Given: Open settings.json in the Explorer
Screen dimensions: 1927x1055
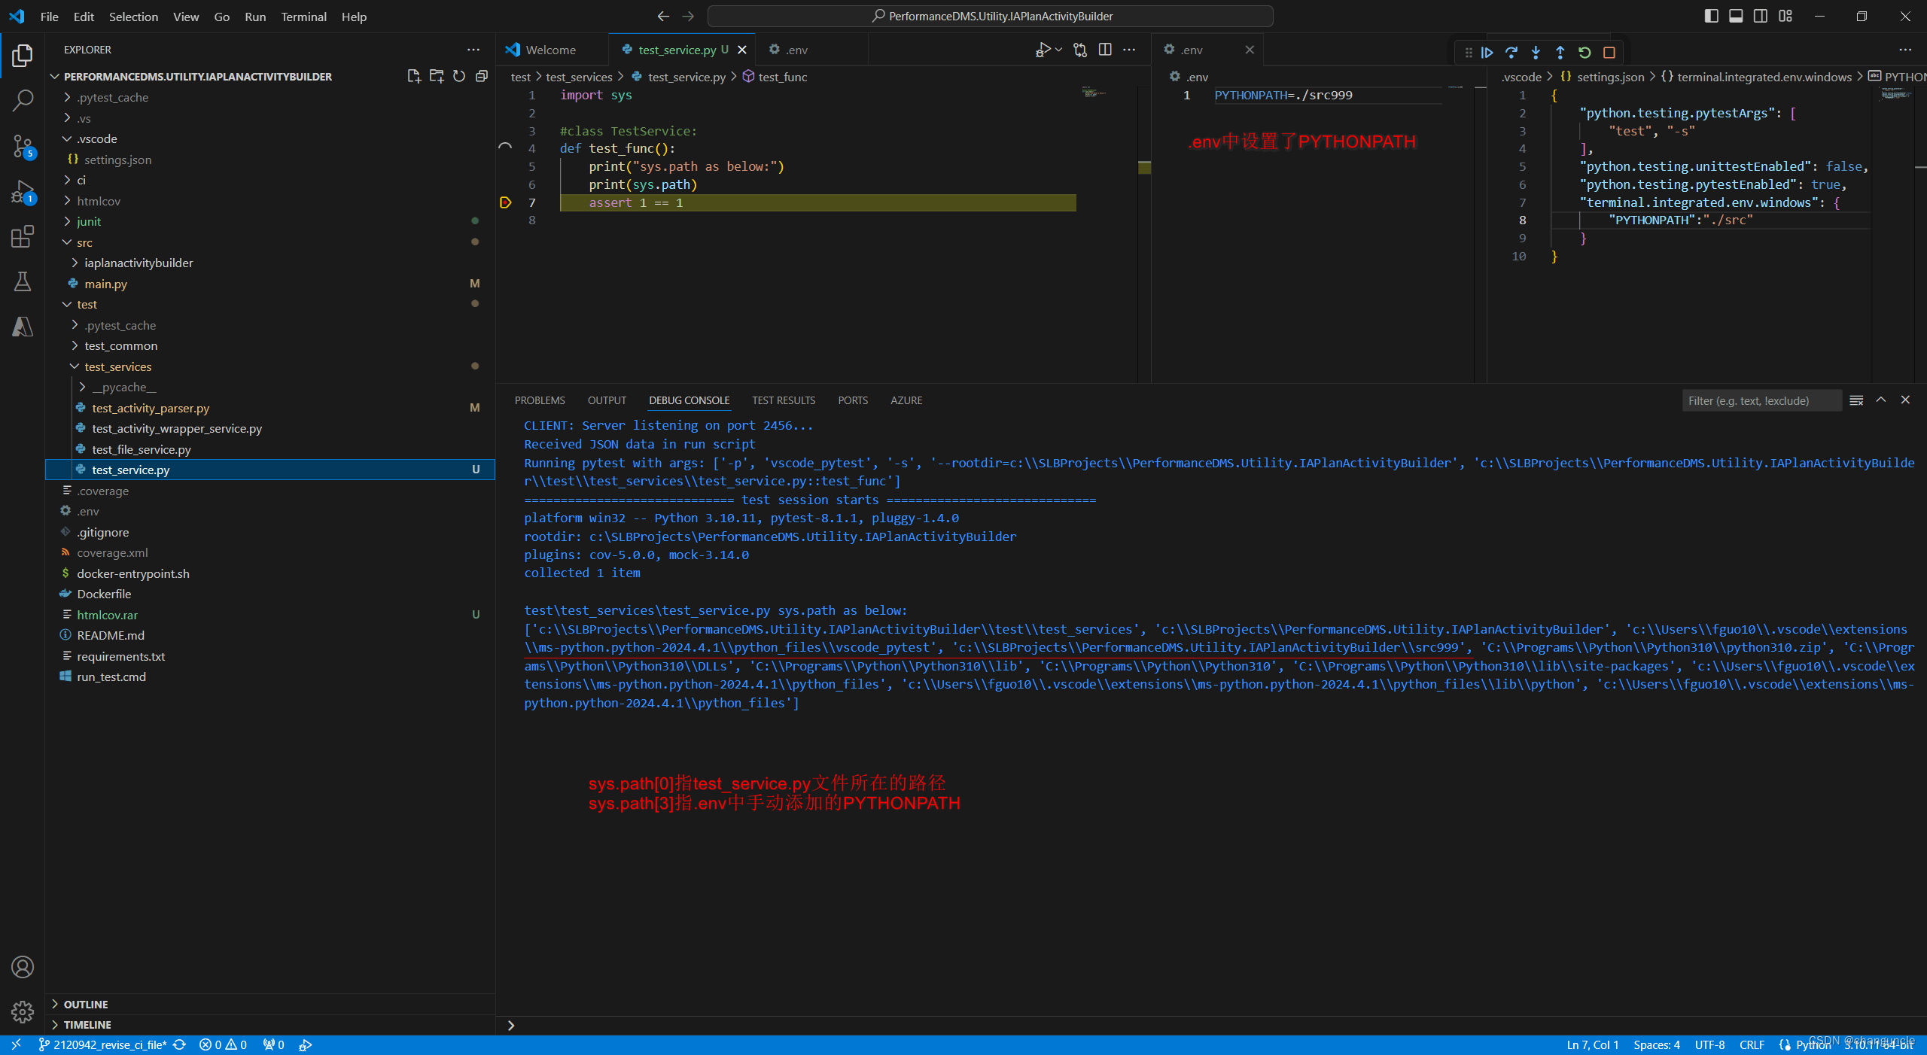Looking at the screenshot, I should tap(117, 160).
